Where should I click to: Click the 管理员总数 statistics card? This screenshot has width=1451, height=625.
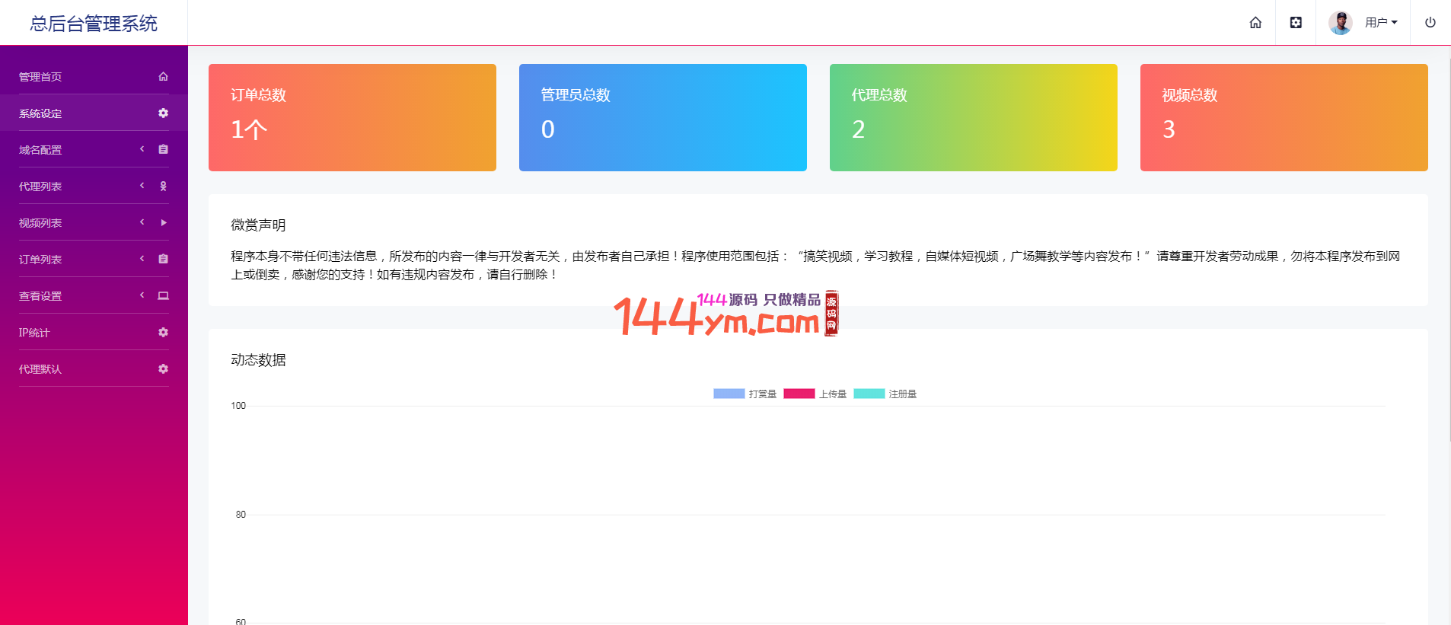point(663,117)
